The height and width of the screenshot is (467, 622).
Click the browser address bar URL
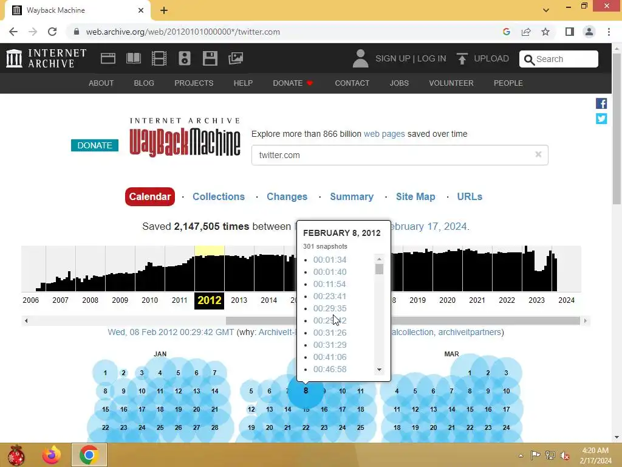[x=183, y=32]
